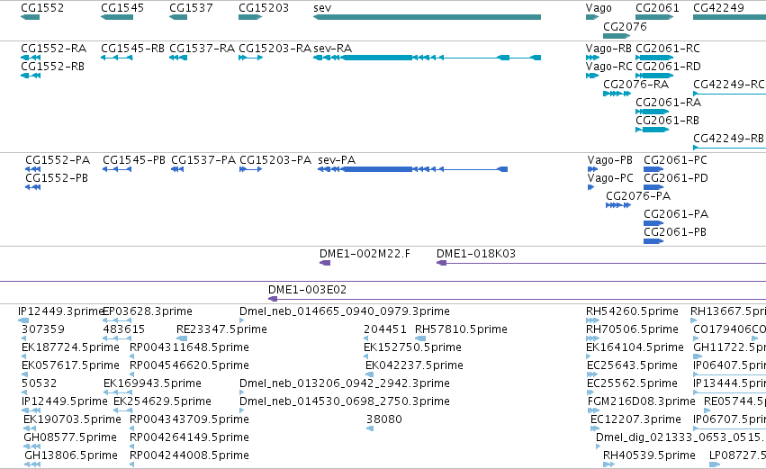Select transcript CG1537-RA
Viewport: 766px width, 469px height.
click(x=178, y=58)
